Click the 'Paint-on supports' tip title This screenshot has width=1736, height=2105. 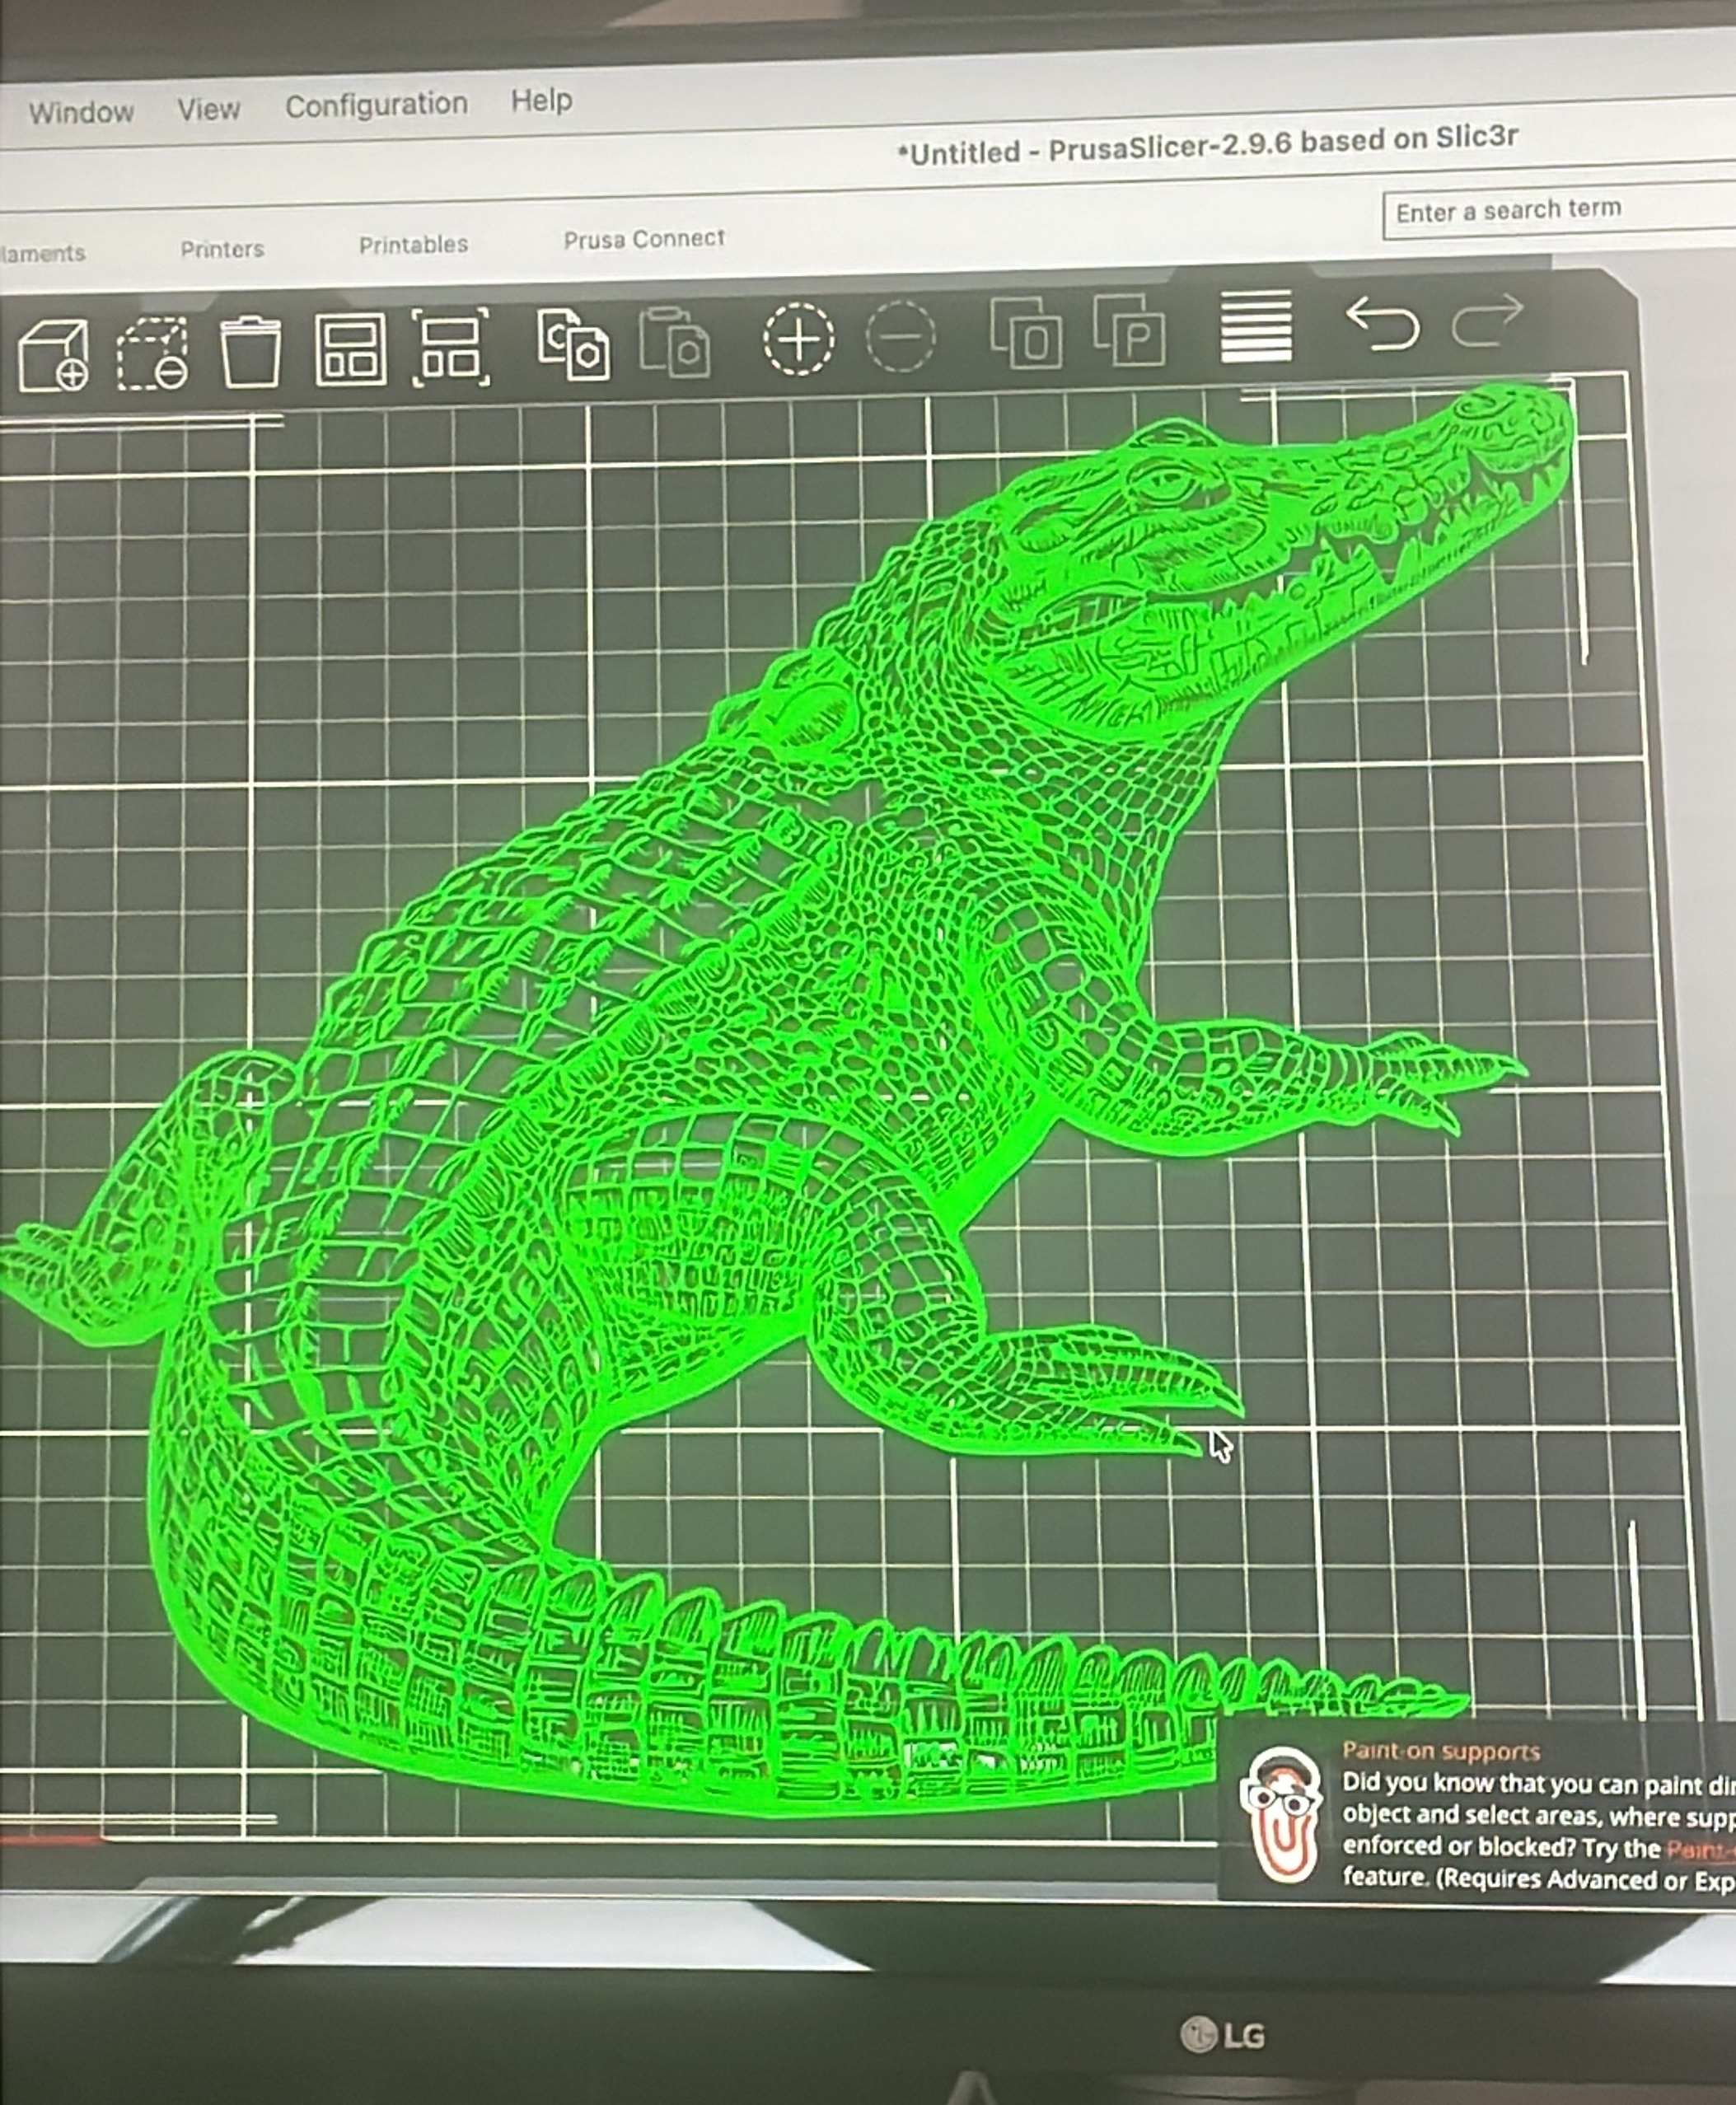point(1441,1750)
